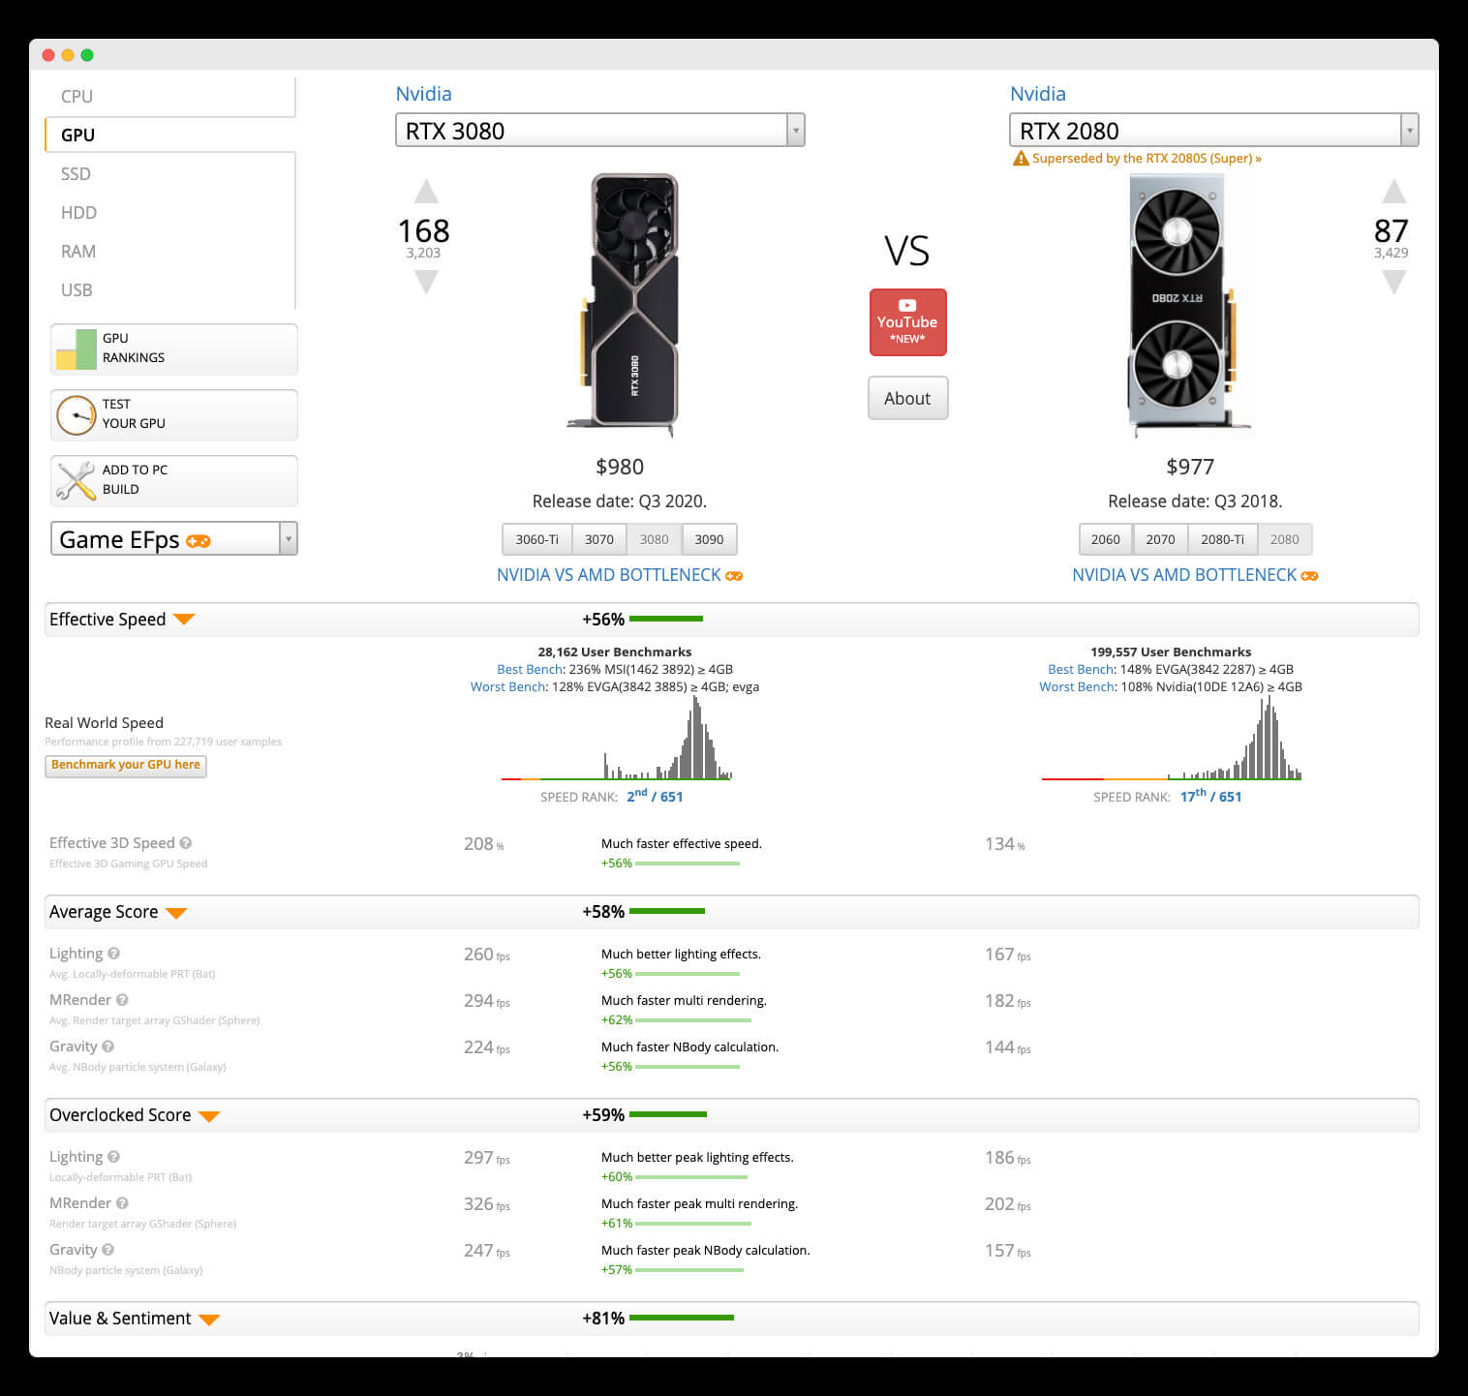Image resolution: width=1468 pixels, height=1396 pixels.
Task: Expand the Game EFps dropdown
Action: pos(288,539)
